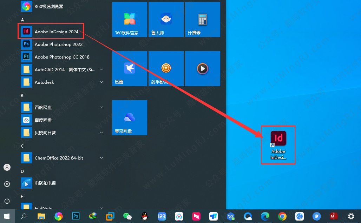Launch the 计算器 calculator tile
361x223 pixels.
203,20
